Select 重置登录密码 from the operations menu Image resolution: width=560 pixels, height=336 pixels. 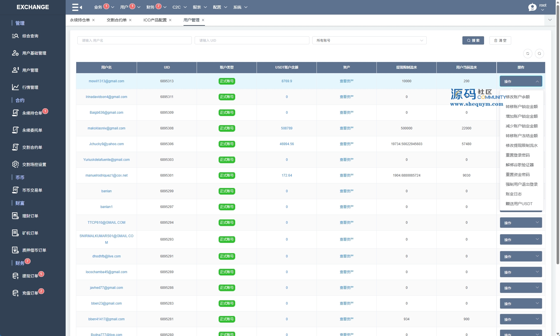point(517,155)
